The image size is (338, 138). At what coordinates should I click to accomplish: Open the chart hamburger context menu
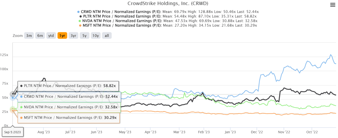pyautogui.click(x=333, y=5)
